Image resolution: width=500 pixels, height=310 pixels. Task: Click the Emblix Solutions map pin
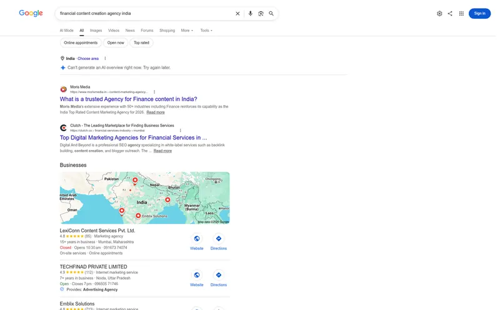point(138,216)
